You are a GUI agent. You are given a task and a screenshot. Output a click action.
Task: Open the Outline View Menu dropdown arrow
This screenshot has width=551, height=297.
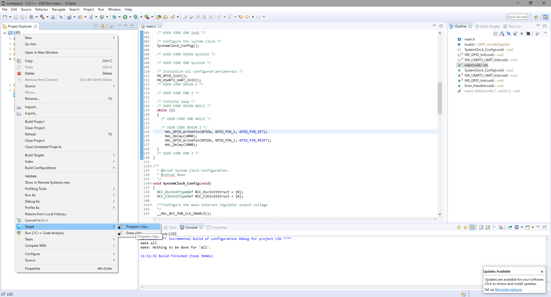546,34
